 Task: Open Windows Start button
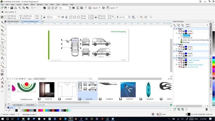click(2, 119)
